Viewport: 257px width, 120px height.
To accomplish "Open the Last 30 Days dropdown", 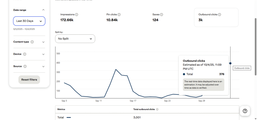I will click(x=29, y=21).
